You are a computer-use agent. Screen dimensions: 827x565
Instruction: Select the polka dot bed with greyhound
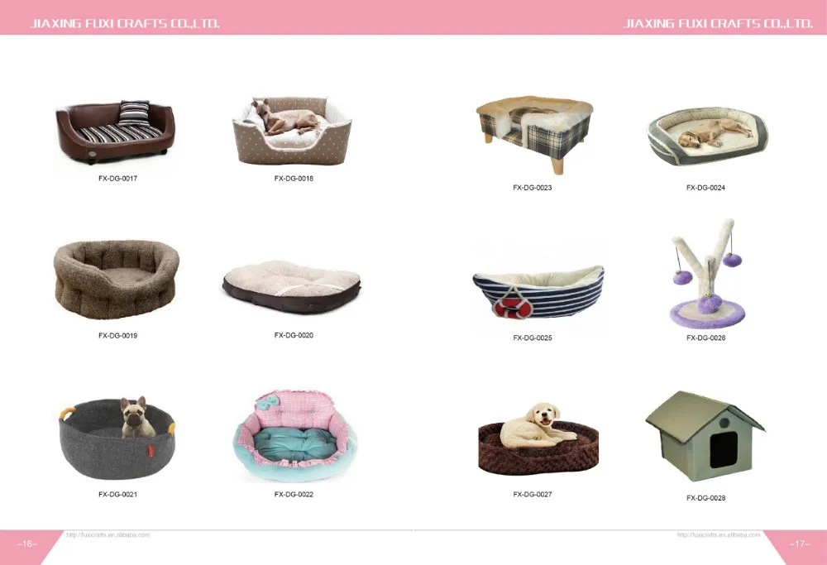[x=292, y=131]
